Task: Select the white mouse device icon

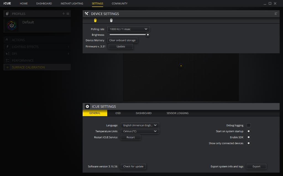Action: coord(111,20)
